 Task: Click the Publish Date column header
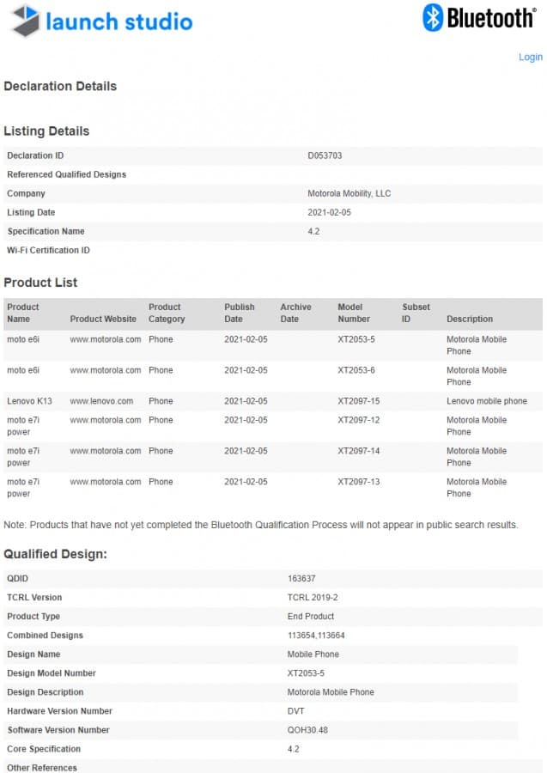tap(240, 313)
